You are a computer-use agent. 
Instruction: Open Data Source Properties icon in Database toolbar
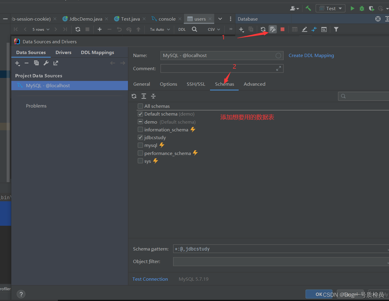click(x=273, y=29)
